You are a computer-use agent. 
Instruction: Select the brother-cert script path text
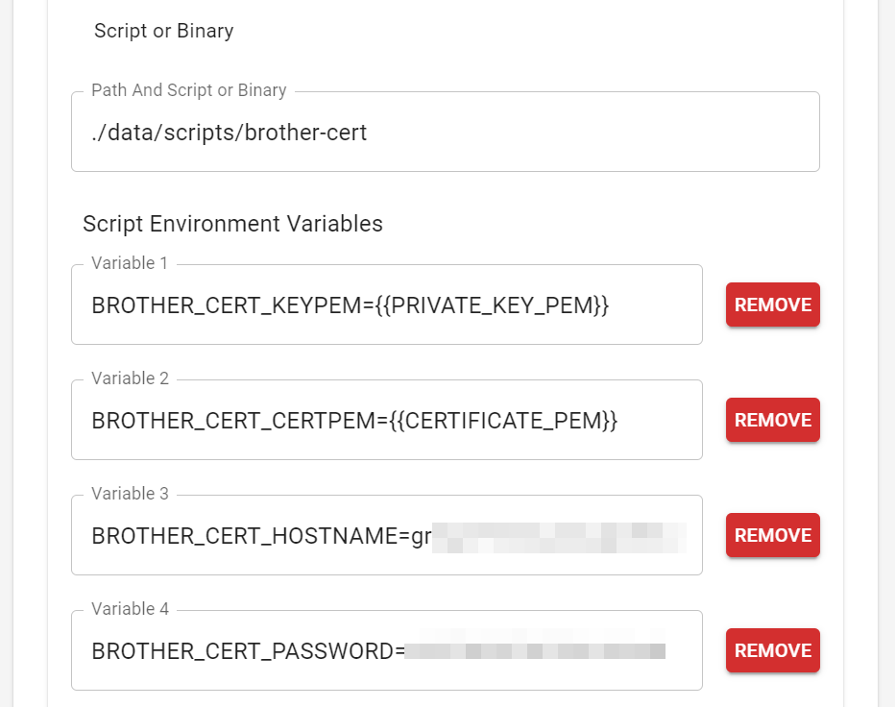point(228,133)
